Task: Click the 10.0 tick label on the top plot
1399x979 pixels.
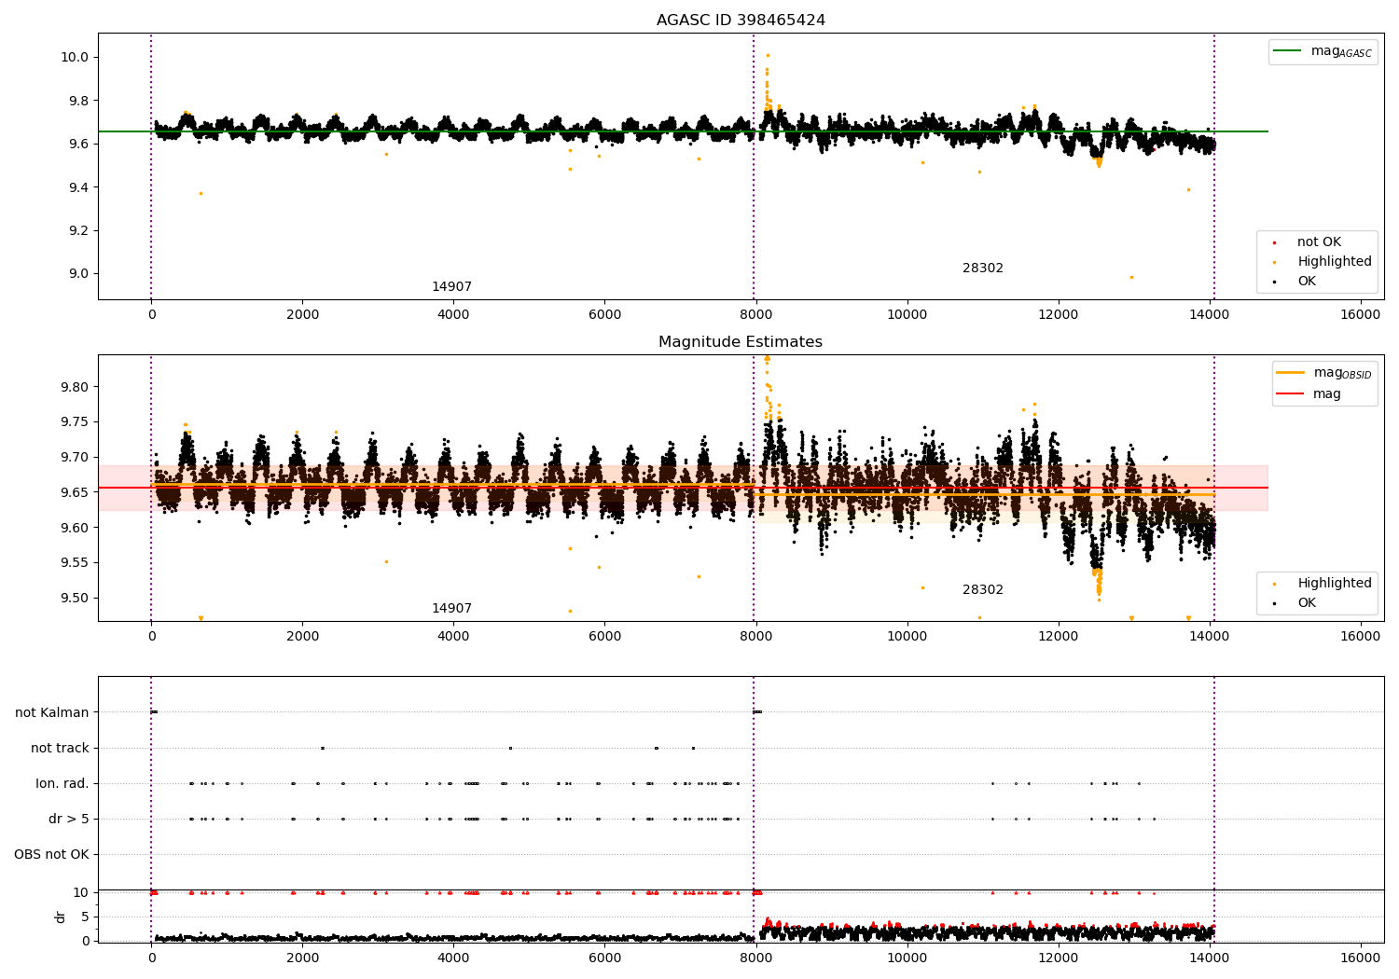Action: pyautogui.click(x=75, y=57)
